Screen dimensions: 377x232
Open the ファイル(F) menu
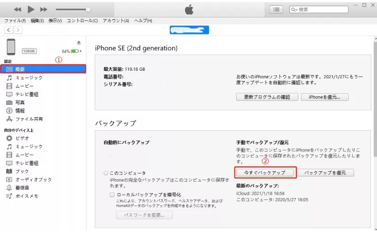15,21
